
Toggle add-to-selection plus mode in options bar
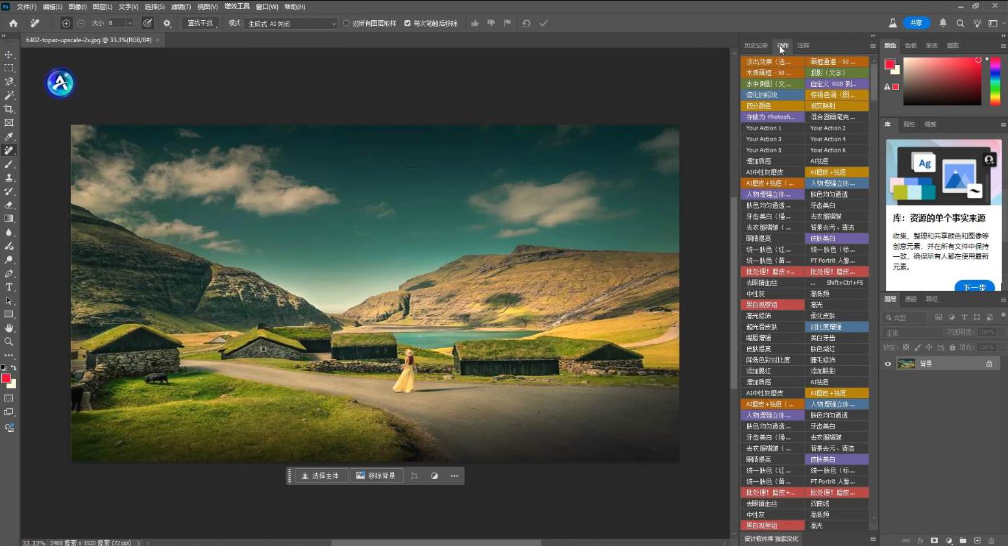(66, 23)
